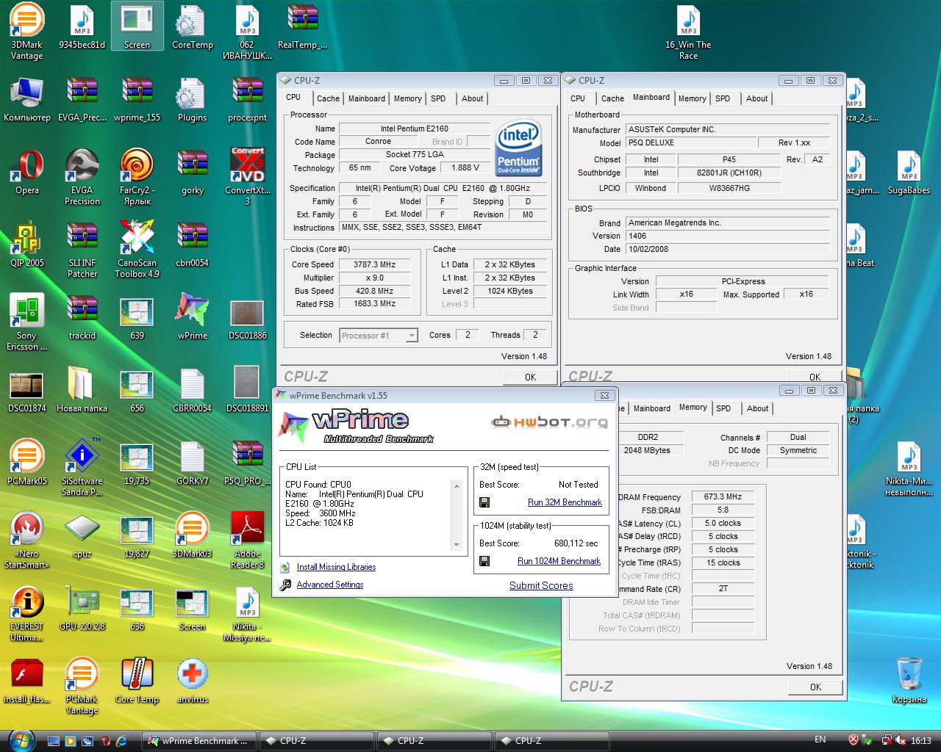941x752 pixels.
Task: Launch GPU-Z.0.2.8 desktop icon
Action: [82, 610]
